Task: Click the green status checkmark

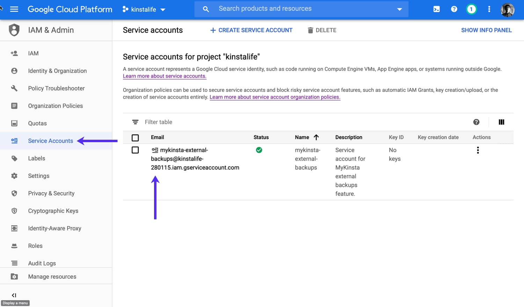Action: pos(259,150)
